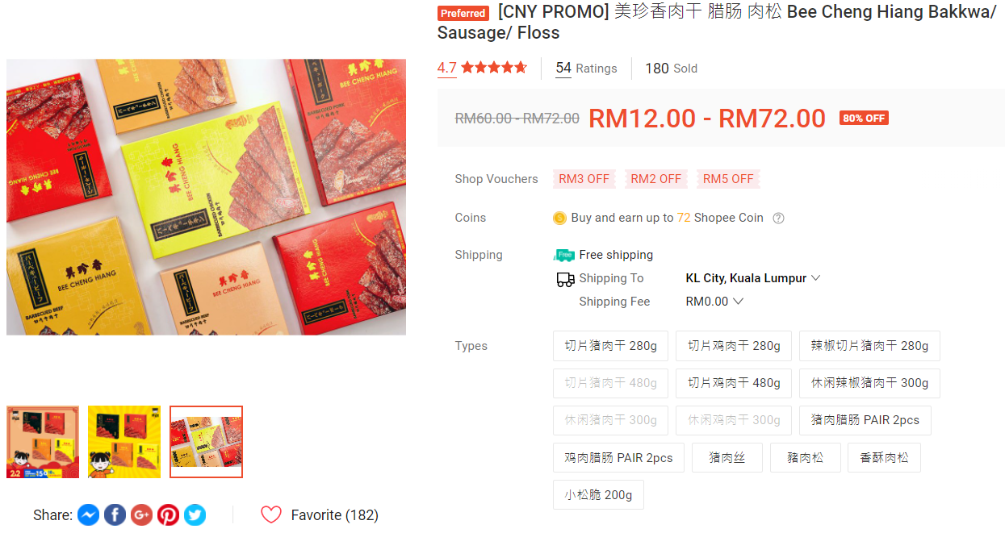Share via Facebook Messenger icon
This screenshot has height=533, width=1005.
point(89,514)
